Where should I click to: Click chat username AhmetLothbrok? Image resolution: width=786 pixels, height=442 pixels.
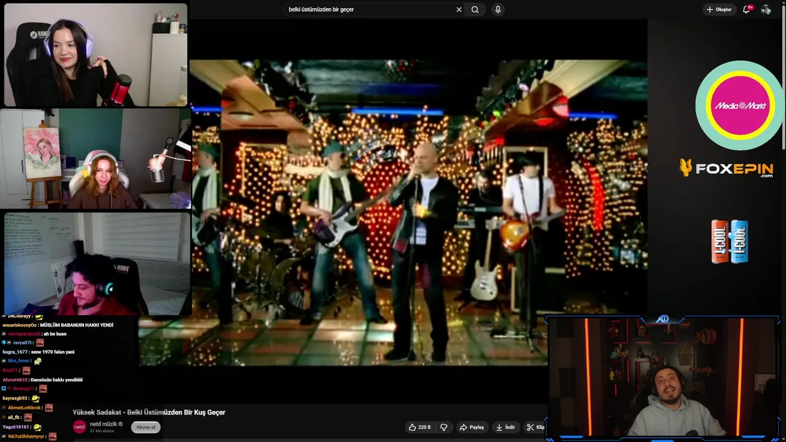[x=25, y=408]
